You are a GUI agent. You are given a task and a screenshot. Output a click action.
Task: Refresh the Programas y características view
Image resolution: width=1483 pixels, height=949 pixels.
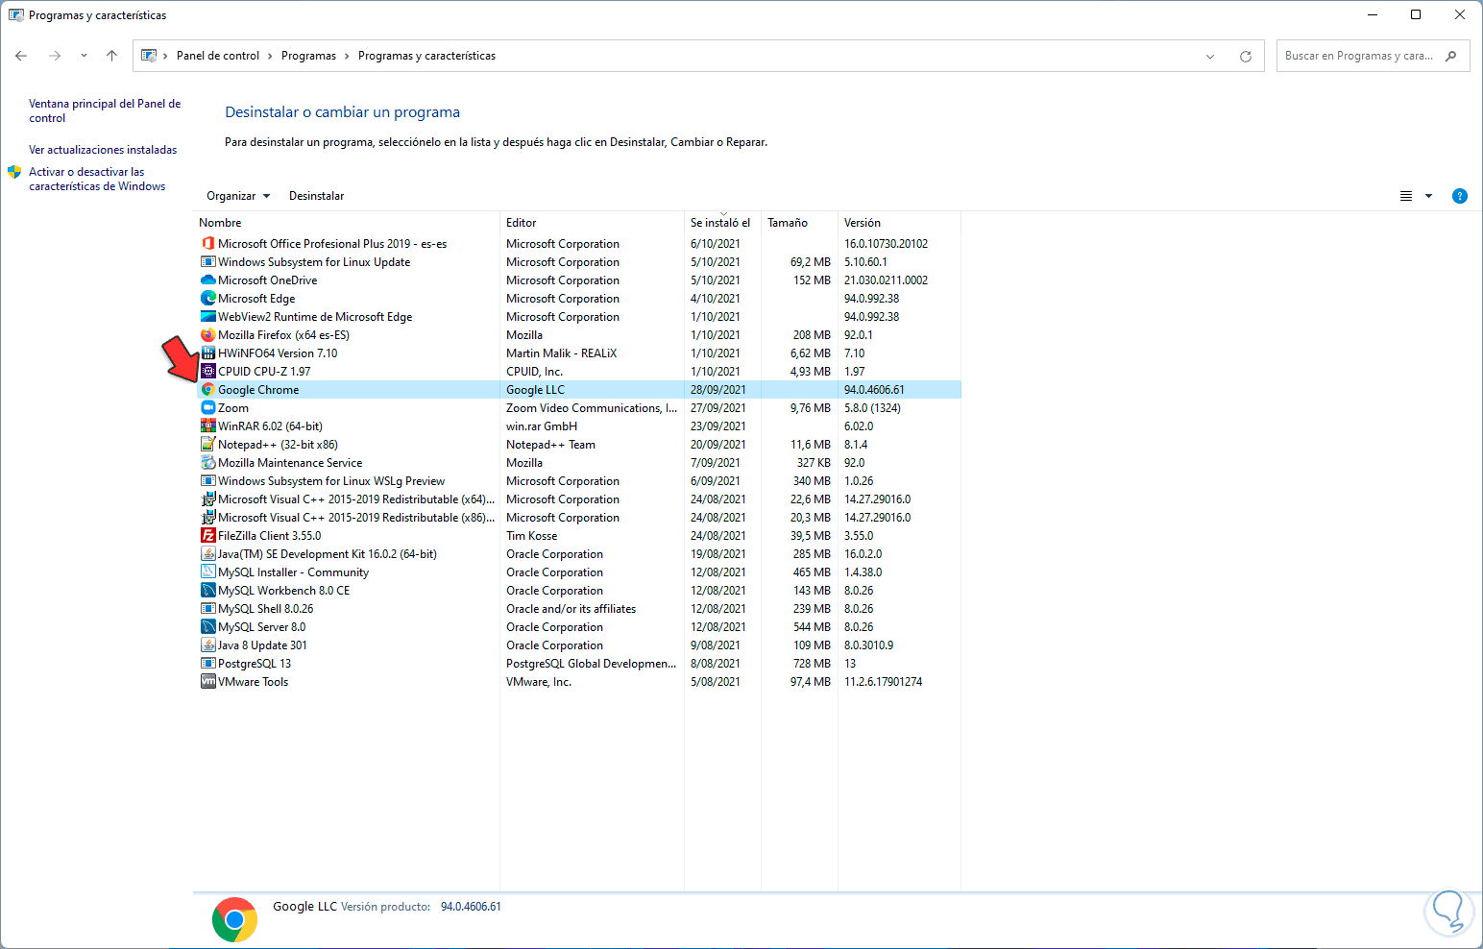coord(1246,56)
